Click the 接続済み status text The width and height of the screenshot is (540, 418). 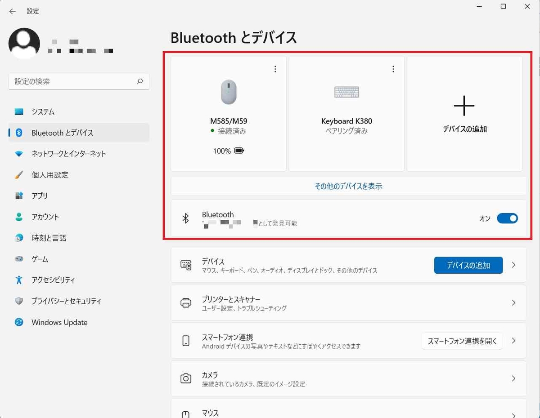point(232,131)
